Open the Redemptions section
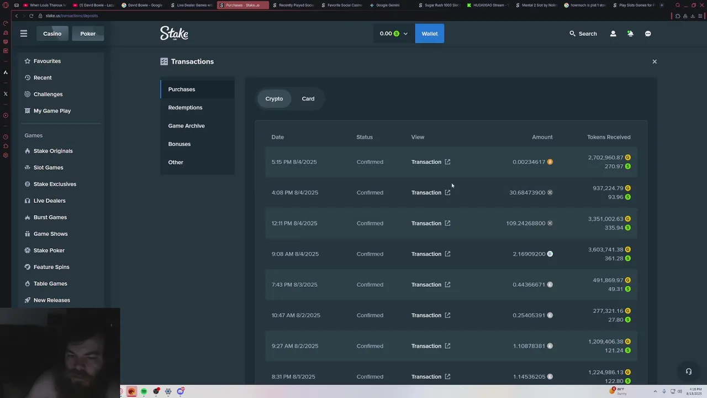This screenshot has height=398, width=707. [197, 107]
